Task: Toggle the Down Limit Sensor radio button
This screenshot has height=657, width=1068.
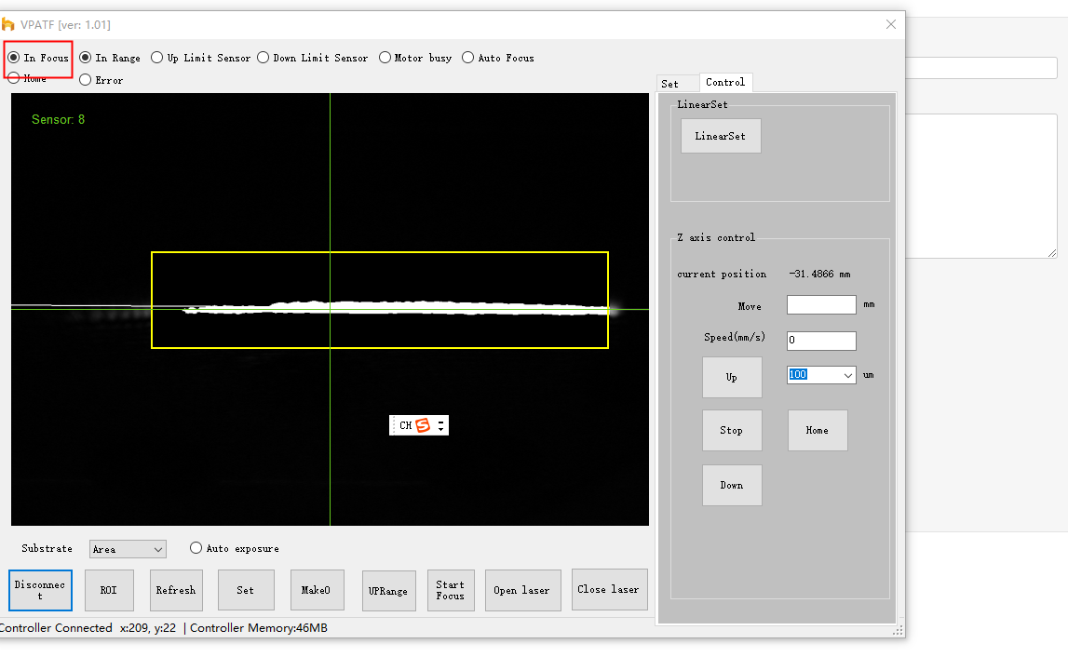Action: coord(264,58)
